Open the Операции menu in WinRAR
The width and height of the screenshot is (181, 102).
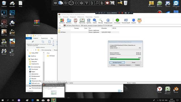[x=73, y=17]
